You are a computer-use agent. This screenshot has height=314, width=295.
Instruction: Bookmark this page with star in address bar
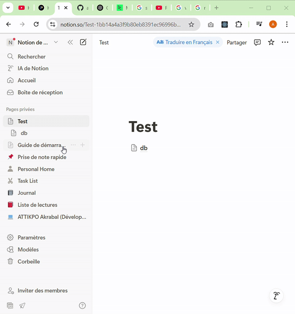191,25
